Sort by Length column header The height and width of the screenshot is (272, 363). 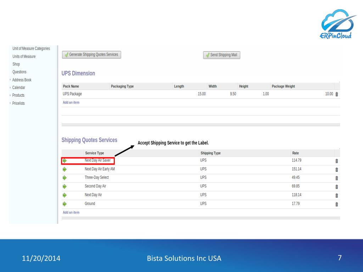point(179,86)
